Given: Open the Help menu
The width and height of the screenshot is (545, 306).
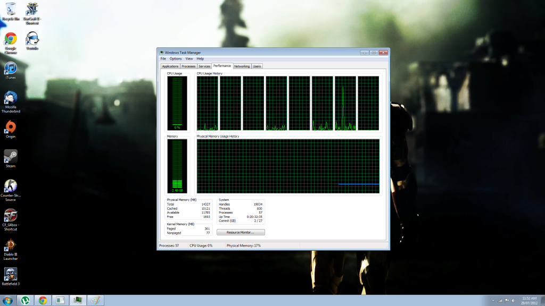Looking at the screenshot, I should (x=200, y=58).
